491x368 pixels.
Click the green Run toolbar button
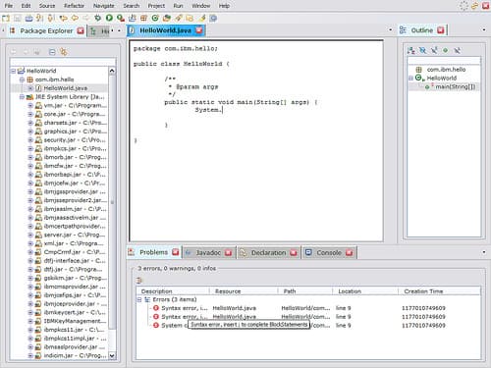[109, 18]
